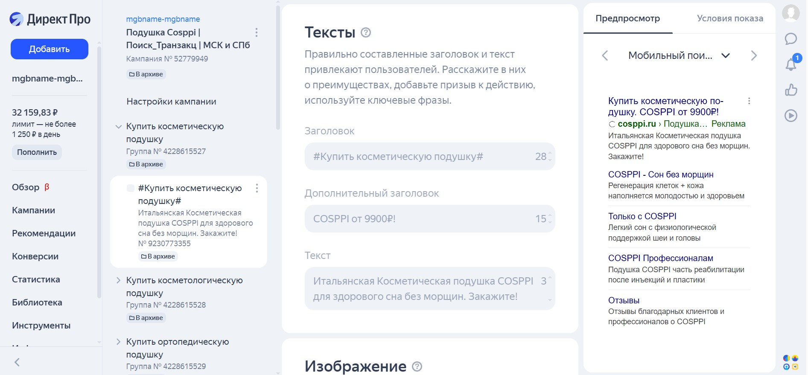The width and height of the screenshot is (808, 375).
Task: Click text Группа № 4228615528
Action: [166, 305]
